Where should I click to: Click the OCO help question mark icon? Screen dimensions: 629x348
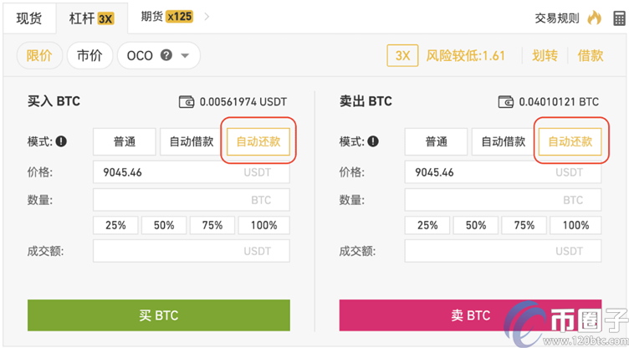coord(166,56)
